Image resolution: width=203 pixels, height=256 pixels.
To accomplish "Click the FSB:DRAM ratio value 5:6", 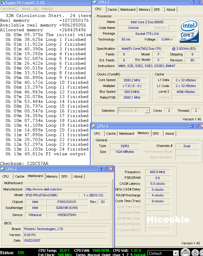I will click(x=158, y=178).
